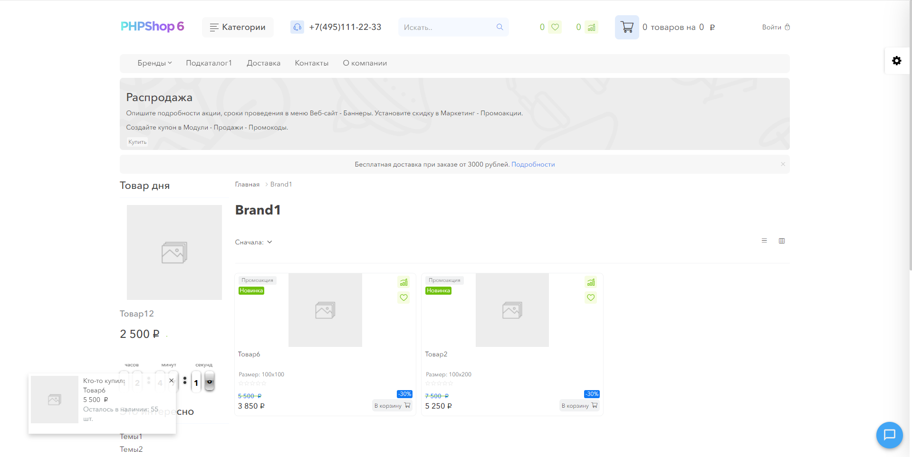Click the PHPShop 6 logo
The height and width of the screenshot is (457, 912).
pyautogui.click(x=152, y=27)
